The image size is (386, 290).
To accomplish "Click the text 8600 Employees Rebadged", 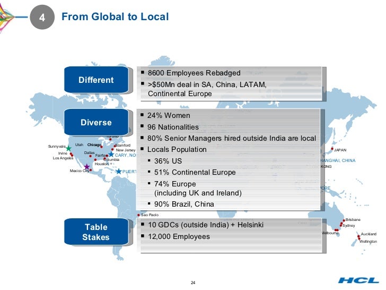I will pos(194,73).
